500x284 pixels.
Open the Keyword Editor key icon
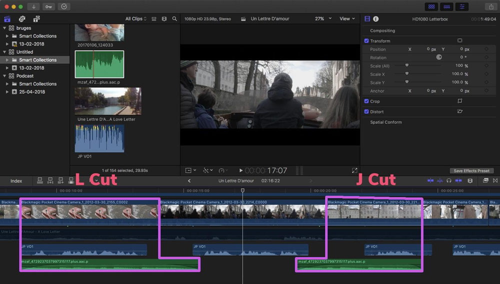(49, 6)
